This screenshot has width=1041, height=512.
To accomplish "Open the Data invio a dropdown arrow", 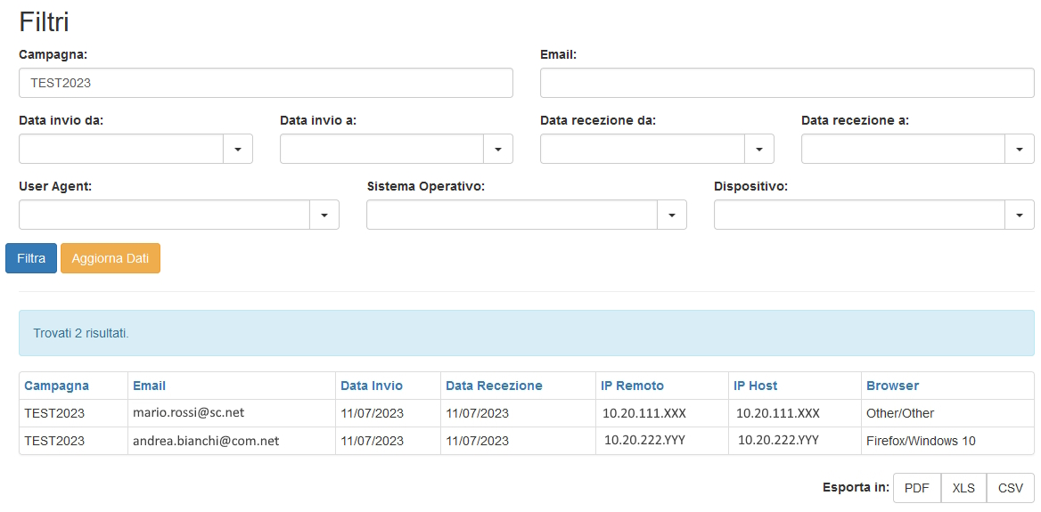I will pos(498,150).
